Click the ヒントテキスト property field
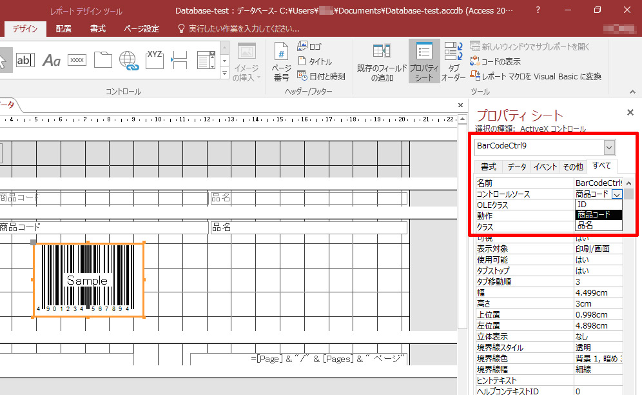This screenshot has width=642, height=395. coord(598,381)
